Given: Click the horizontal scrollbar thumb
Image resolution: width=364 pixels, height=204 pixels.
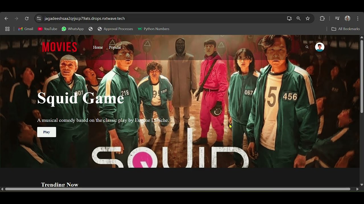Looking at the screenshot, I should pos(178,189).
